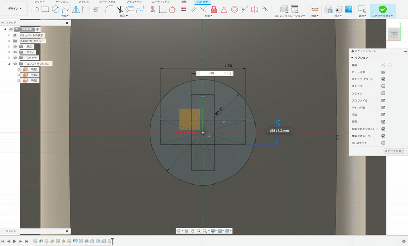This screenshot has height=246, width=408.
Task: Apply the Symmetry constraint icon
Action: click(254, 9)
